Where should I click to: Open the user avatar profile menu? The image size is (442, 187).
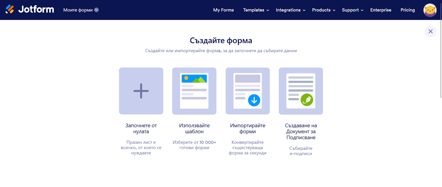[430, 10]
